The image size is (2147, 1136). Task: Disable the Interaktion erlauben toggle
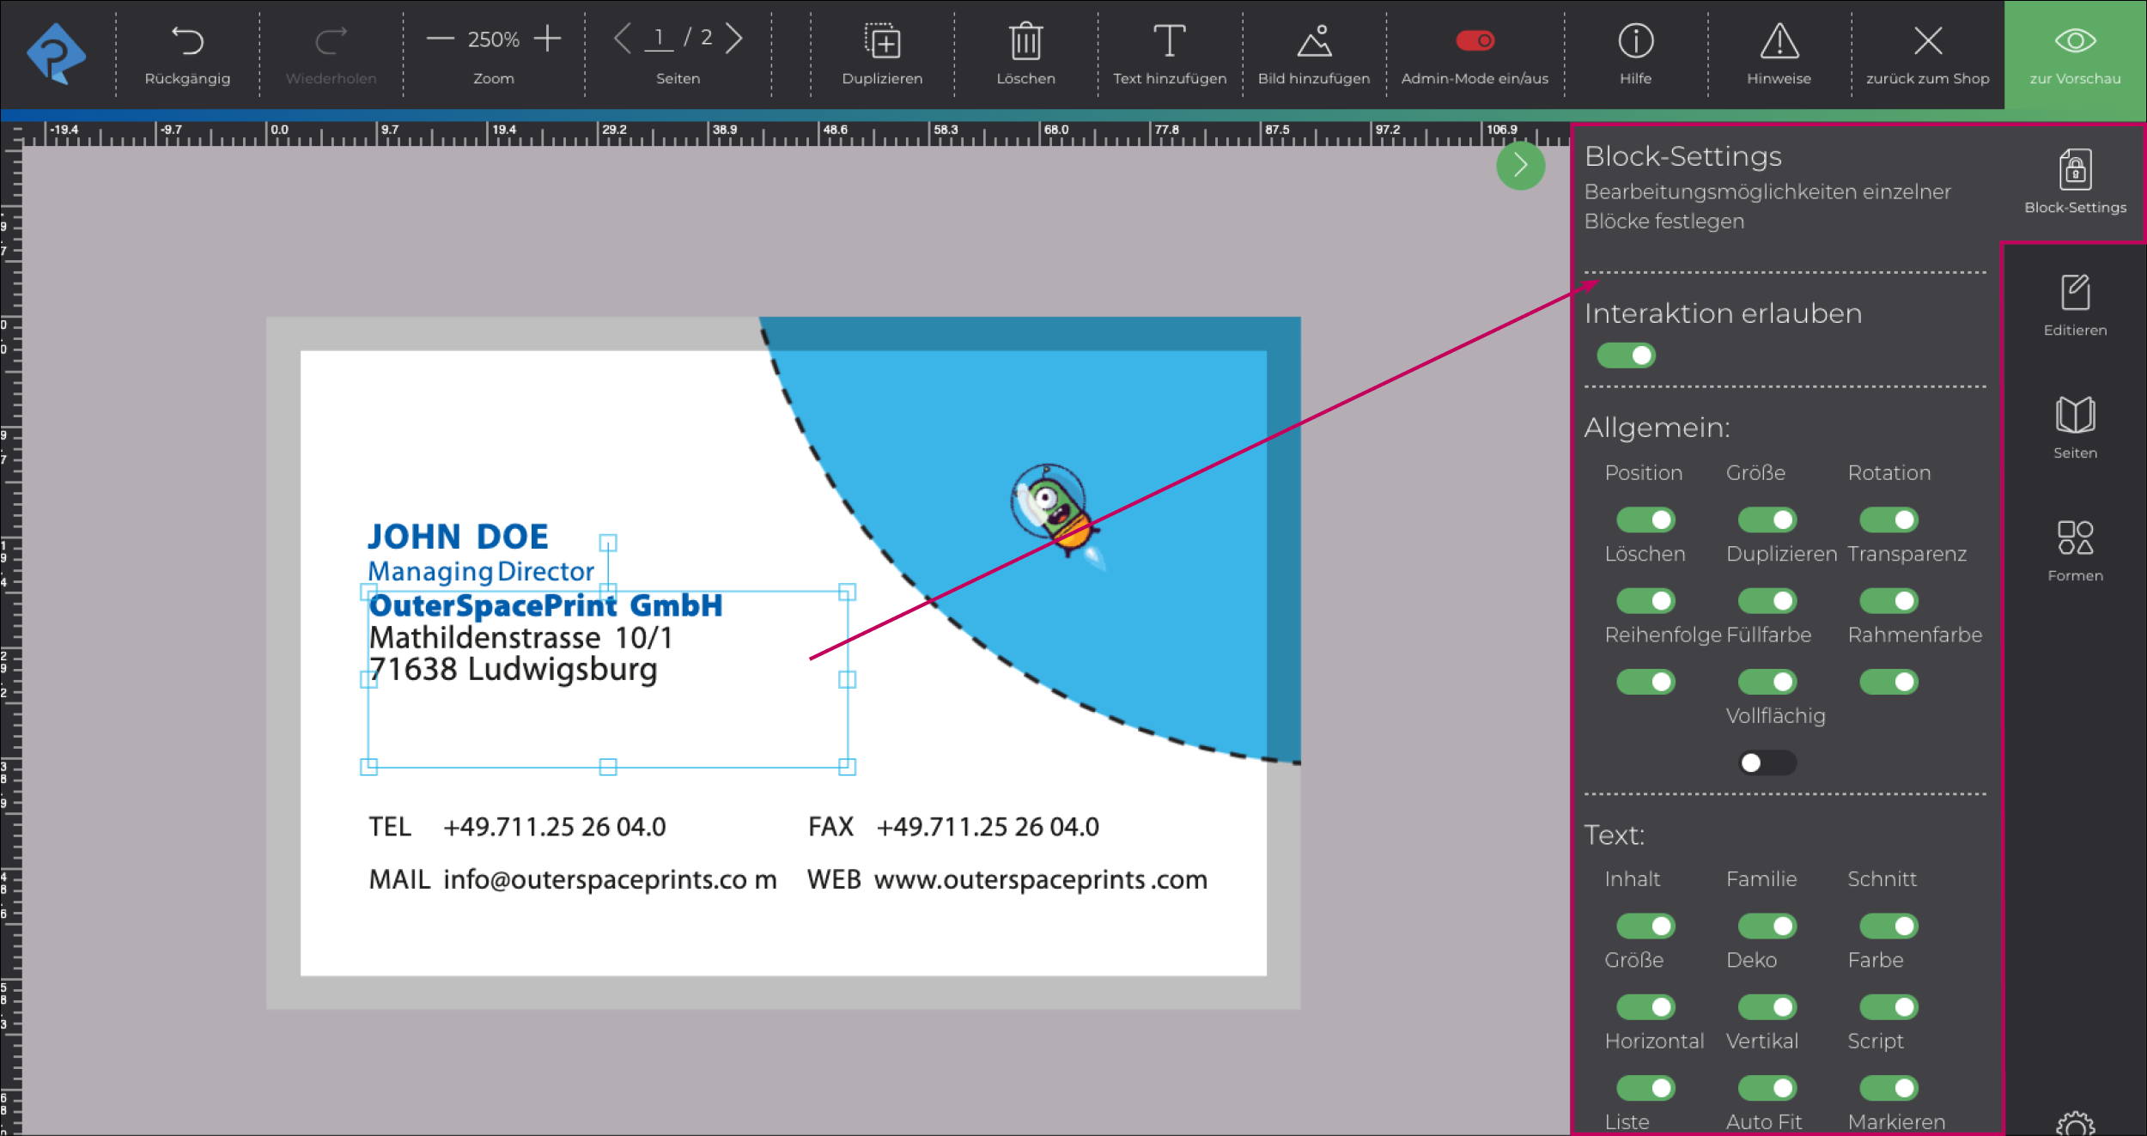[1626, 355]
